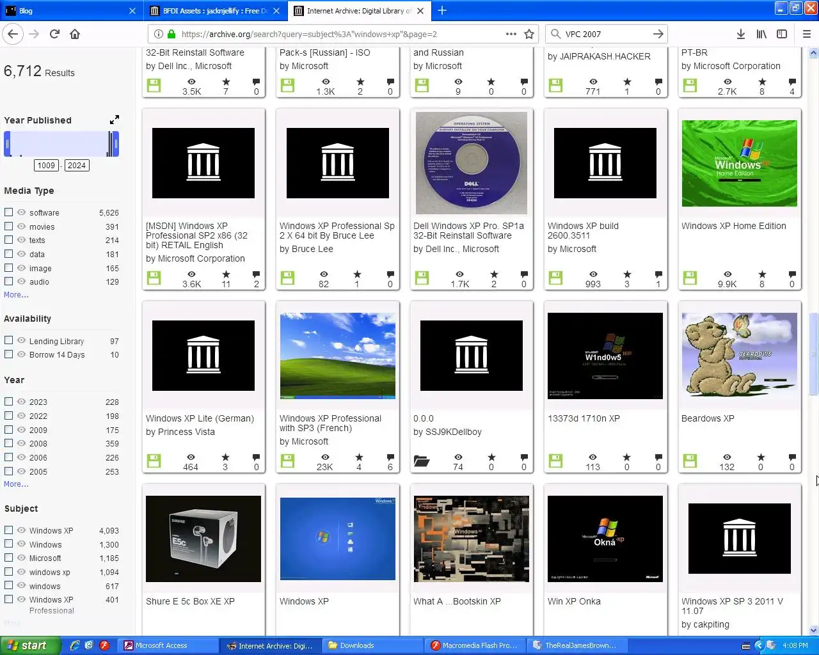
Task: Close the BFDI Assets tab
Action: point(276,10)
